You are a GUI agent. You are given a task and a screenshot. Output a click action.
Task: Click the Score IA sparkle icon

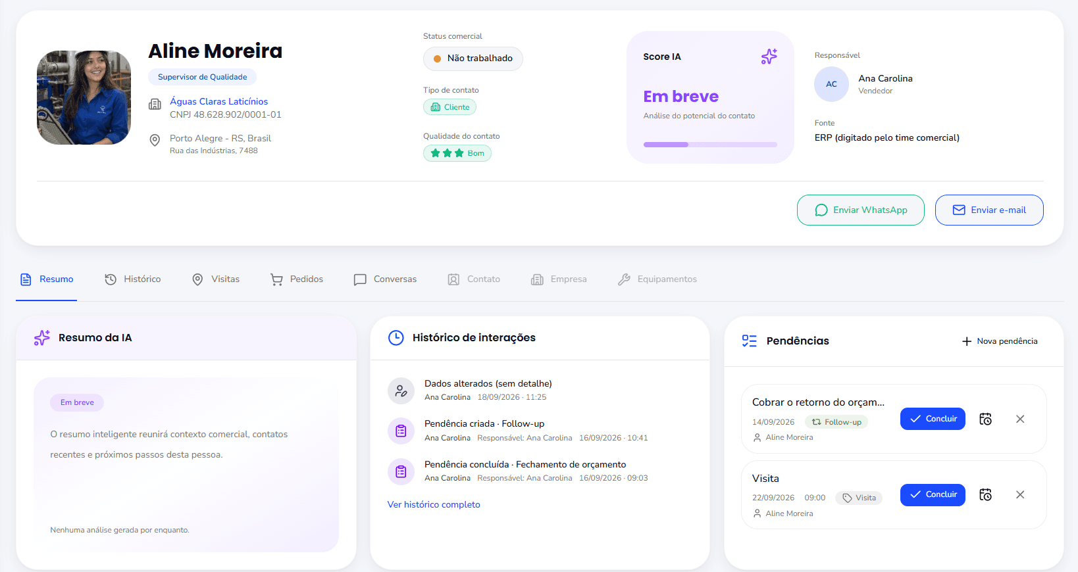point(769,57)
